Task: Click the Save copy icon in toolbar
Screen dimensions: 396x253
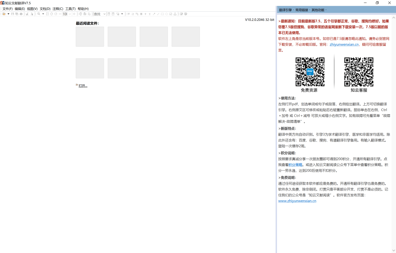Action: click(x=16, y=14)
